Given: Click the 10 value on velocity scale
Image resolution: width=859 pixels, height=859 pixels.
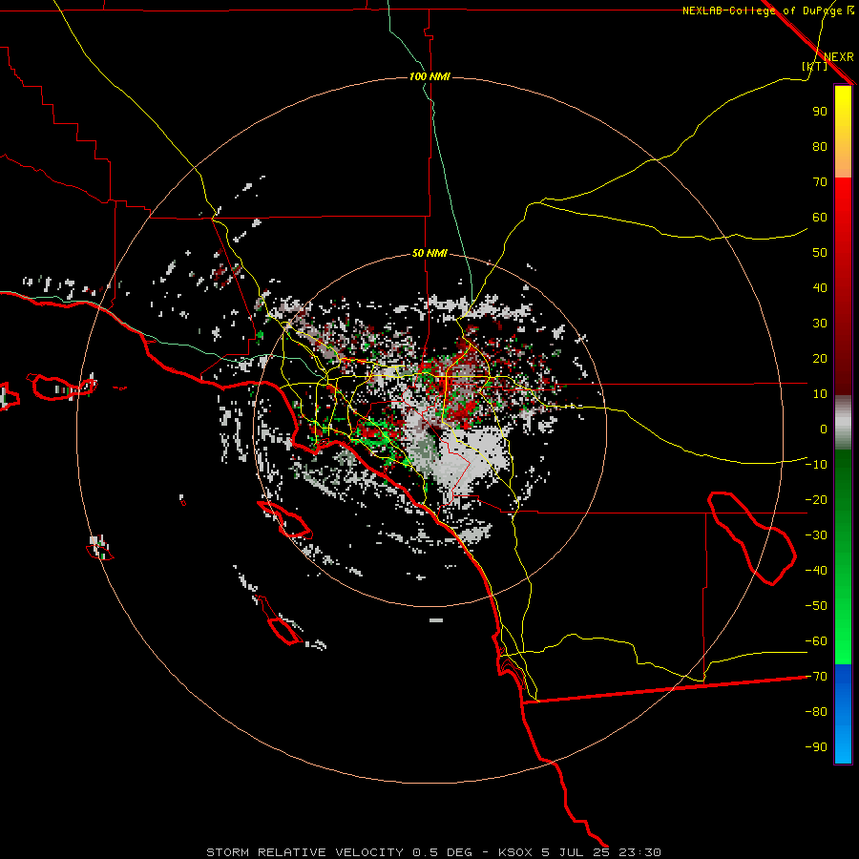Looking at the screenshot, I should coord(820,394).
